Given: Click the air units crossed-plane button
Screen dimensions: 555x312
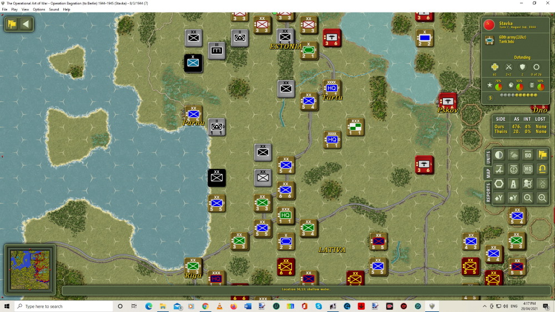Looking at the screenshot, I should (499, 169).
